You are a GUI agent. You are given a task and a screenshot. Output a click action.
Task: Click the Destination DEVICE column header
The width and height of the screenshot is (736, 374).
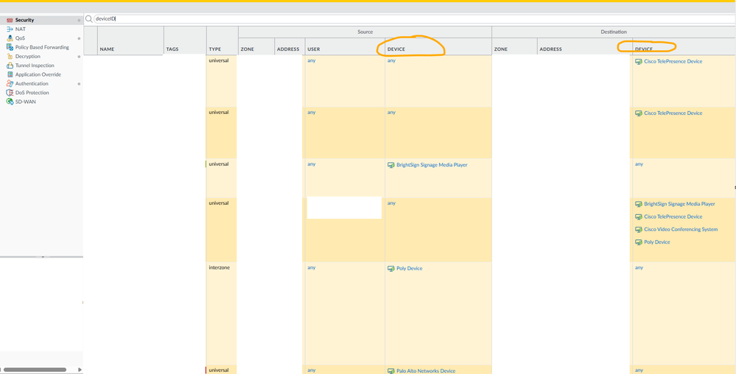coord(643,49)
